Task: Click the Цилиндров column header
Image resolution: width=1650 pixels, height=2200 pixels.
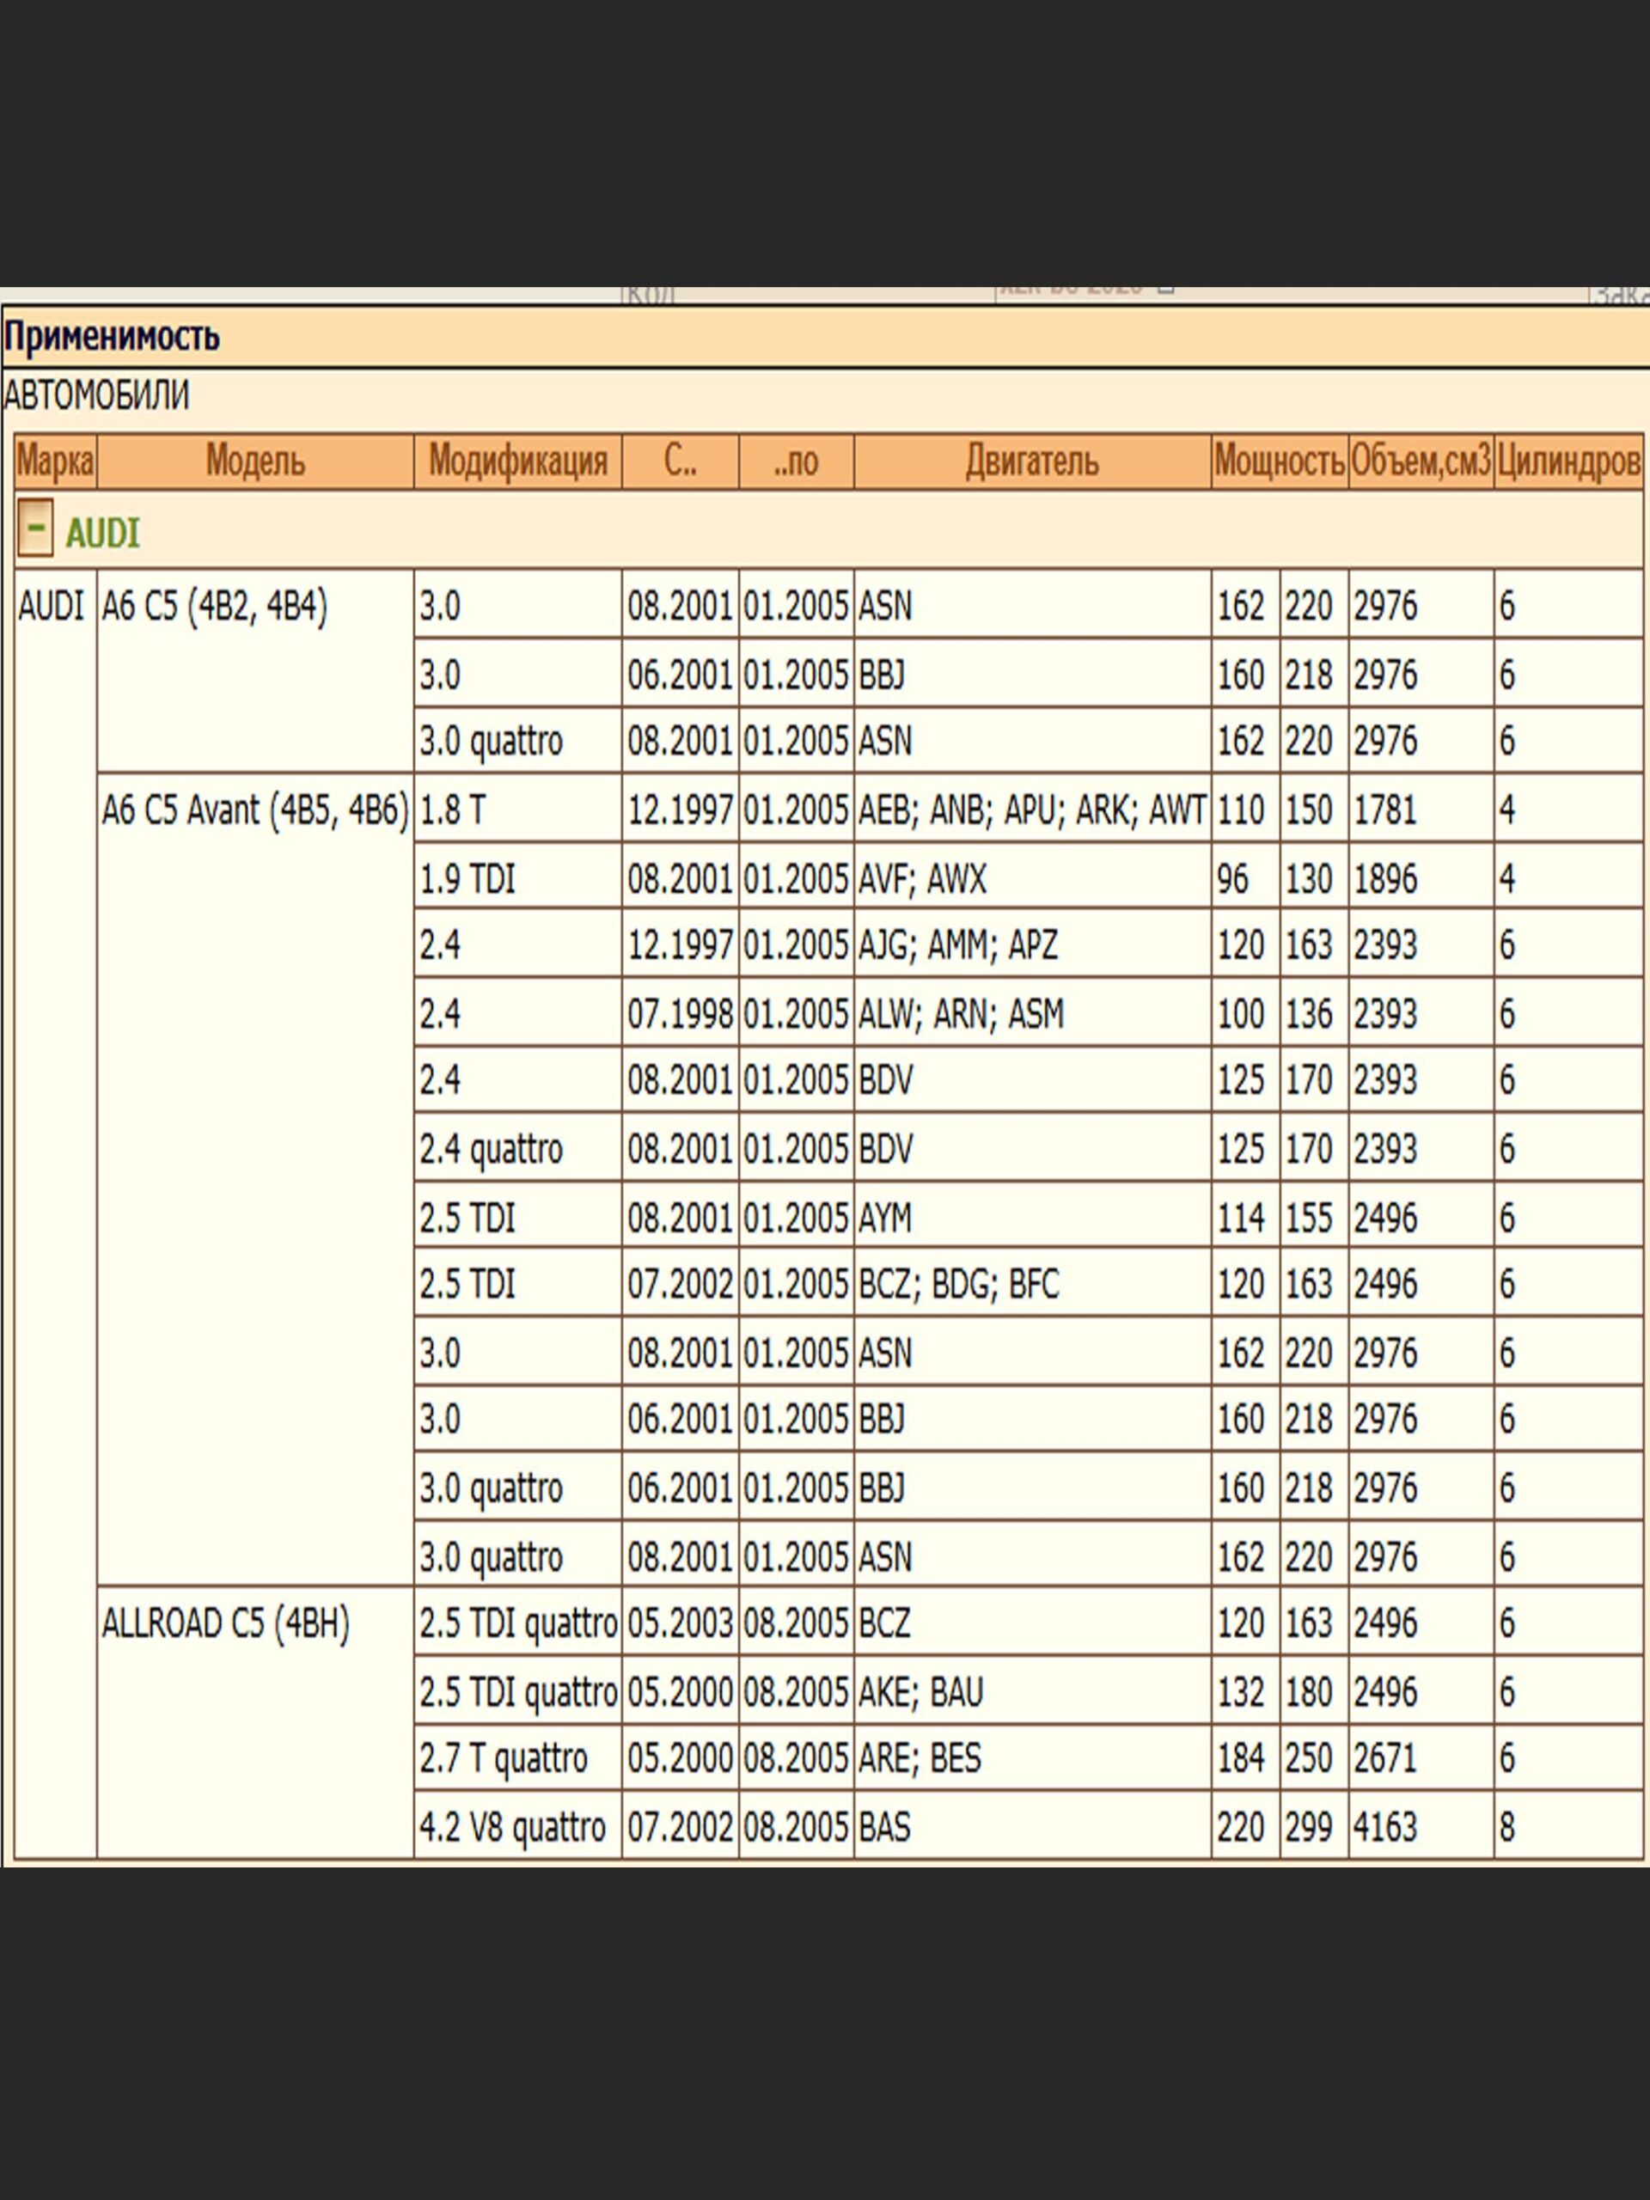Action: [1567, 461]
